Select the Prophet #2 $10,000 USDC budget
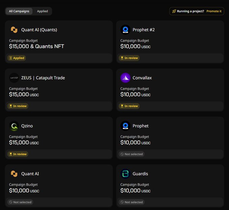Screen dimensions: 229x210 (x=135, y=46)
